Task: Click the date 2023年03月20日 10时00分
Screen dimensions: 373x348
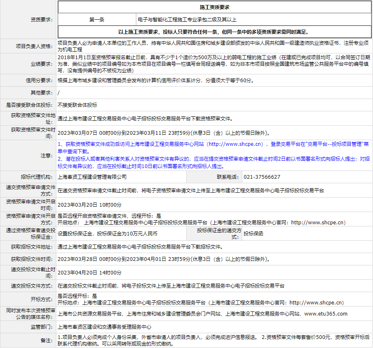Action: pos(90,205)
